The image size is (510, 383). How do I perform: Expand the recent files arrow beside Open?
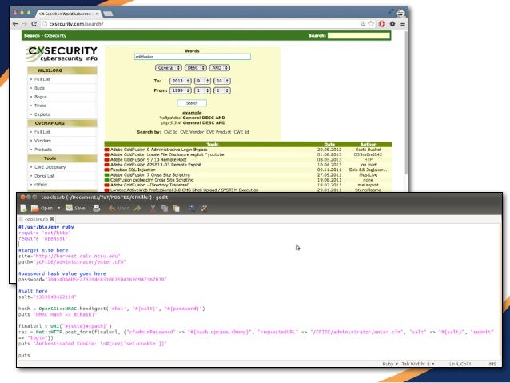point(58,208)
